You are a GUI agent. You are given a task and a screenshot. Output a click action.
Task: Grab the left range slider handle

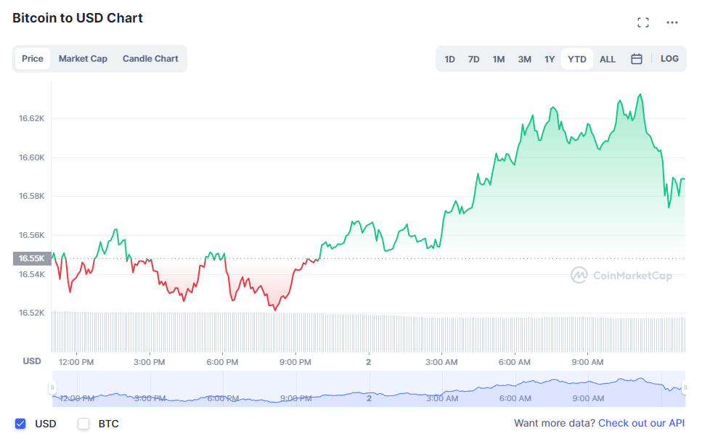pyautogui.click(x=52, y=387)
